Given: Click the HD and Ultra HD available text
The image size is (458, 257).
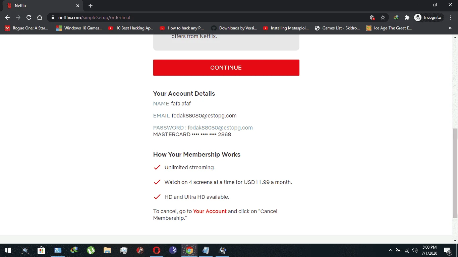Looking at the screenshot, I should (197, 197).
